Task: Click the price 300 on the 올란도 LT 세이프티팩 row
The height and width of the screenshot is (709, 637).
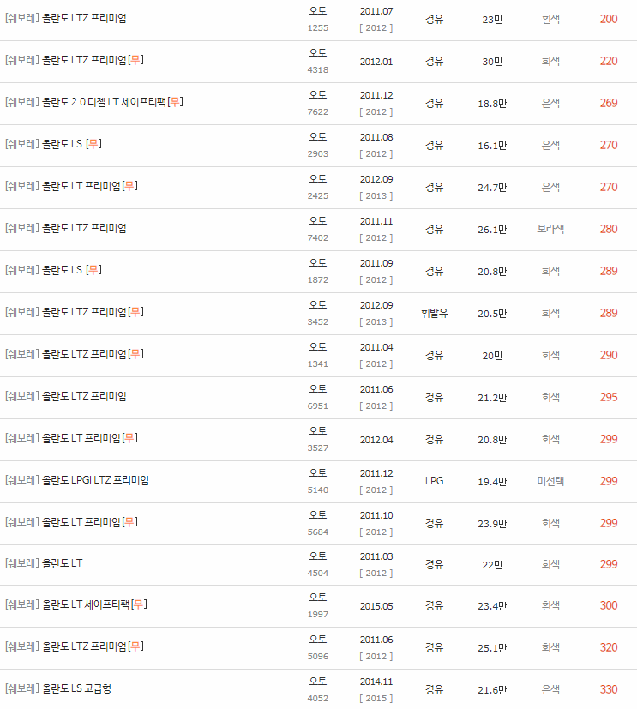Action: coord(608,605)
